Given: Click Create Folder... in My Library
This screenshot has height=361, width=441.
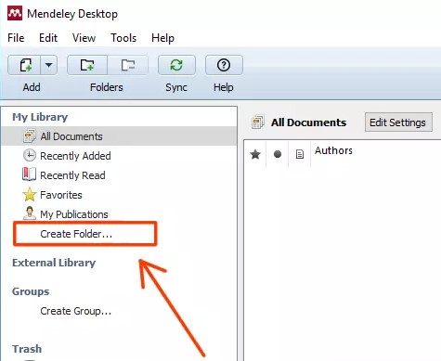Looking at the screenshot, I should [x=76, y=234].
